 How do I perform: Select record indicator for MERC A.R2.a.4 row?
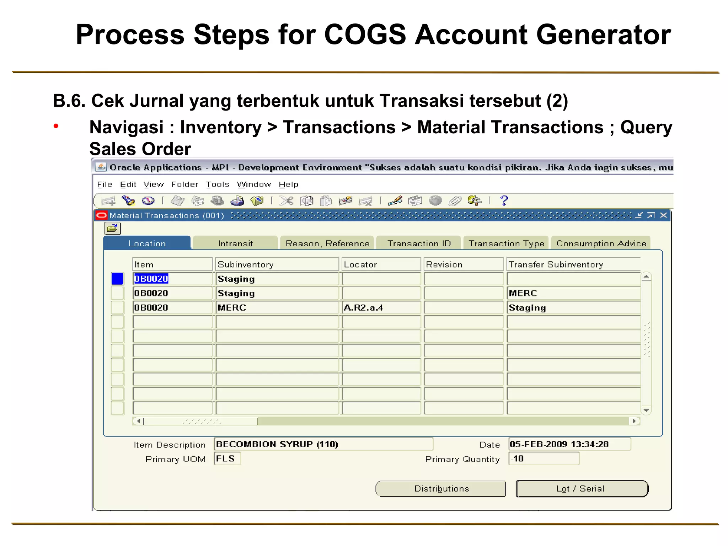pos(117,307)
